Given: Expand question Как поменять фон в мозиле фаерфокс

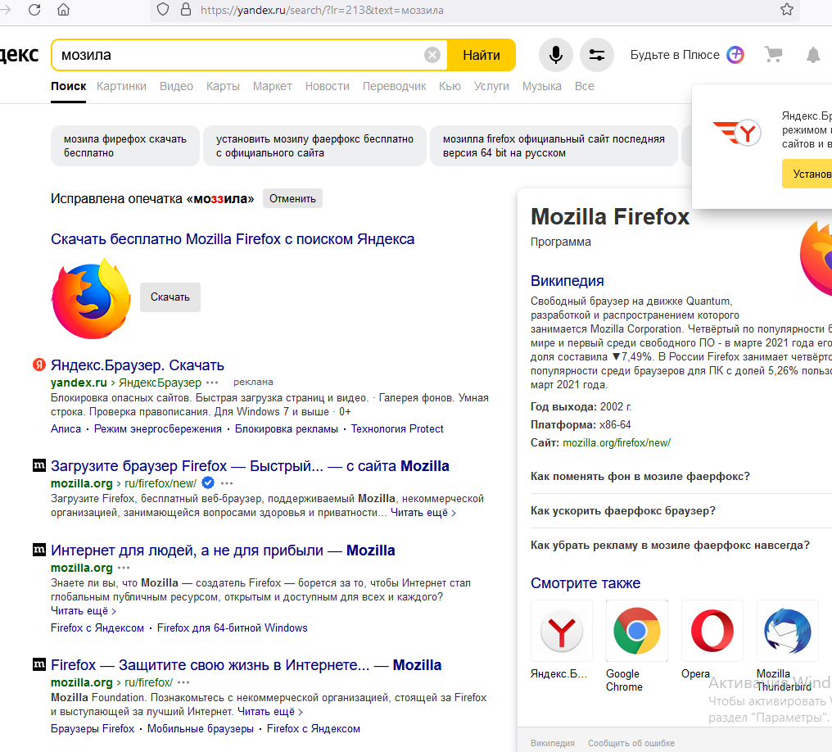Looking at the screenshot, I should [640, 476].
